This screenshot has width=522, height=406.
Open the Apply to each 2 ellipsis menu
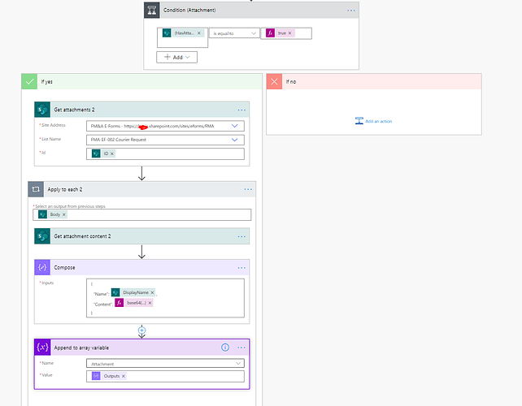pyautogui.click(x=248, y=189)
